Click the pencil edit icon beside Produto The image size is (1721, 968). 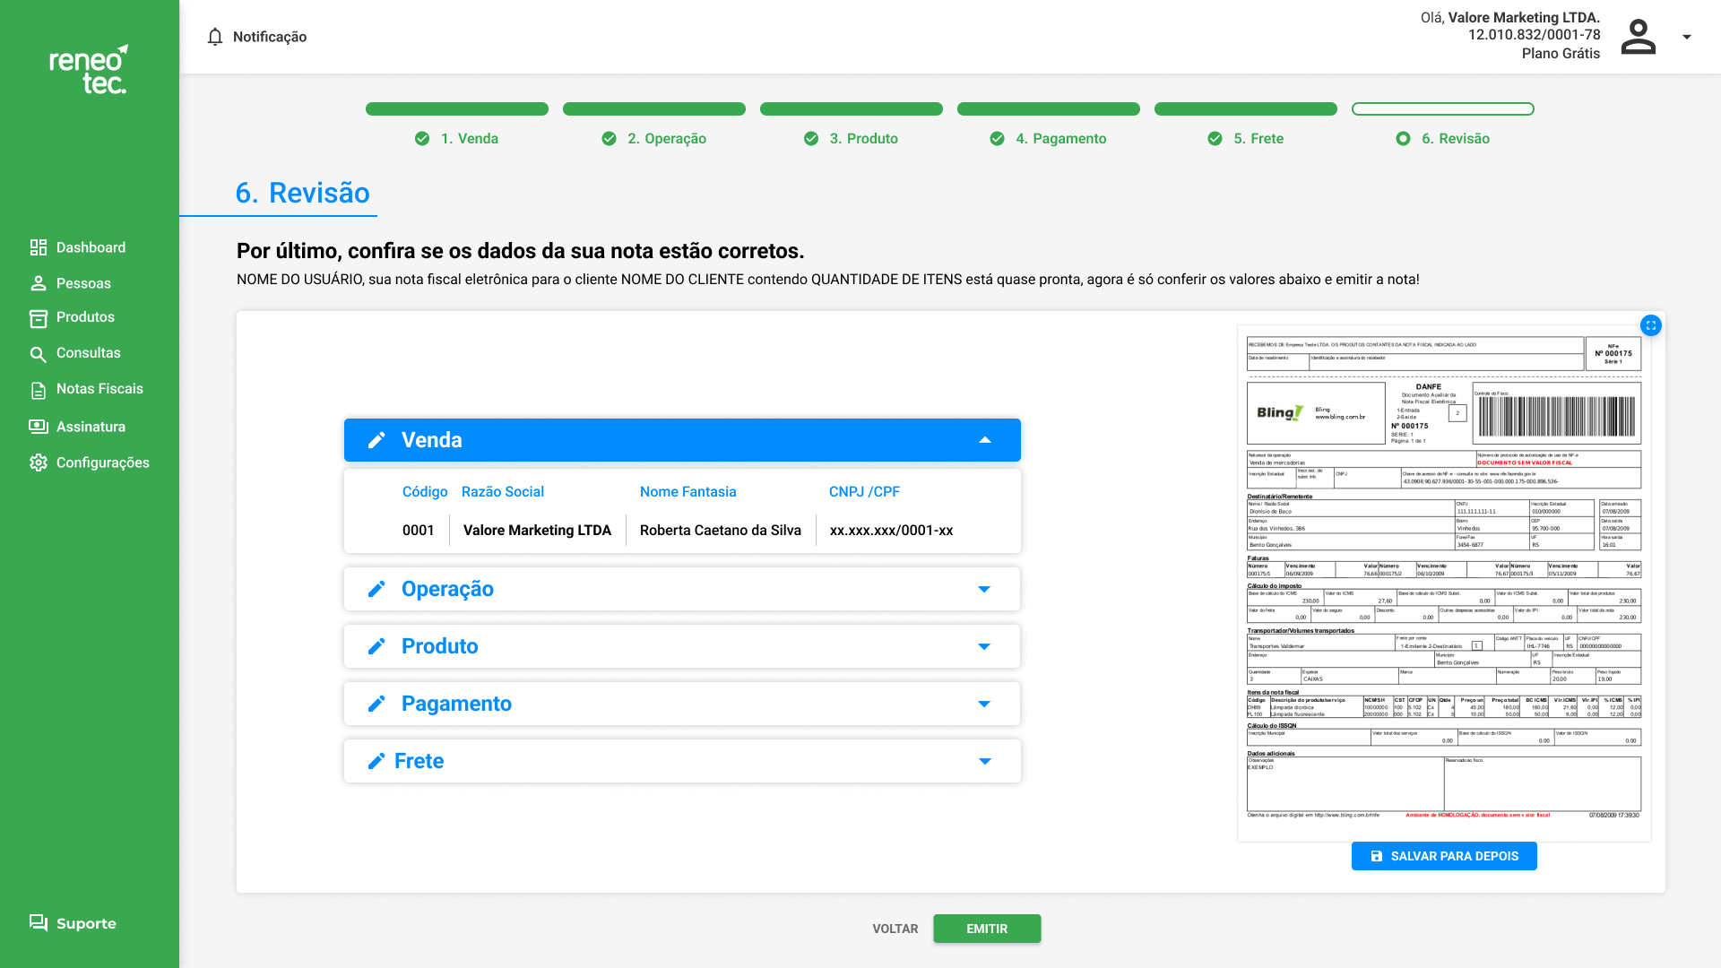[376, 646]
